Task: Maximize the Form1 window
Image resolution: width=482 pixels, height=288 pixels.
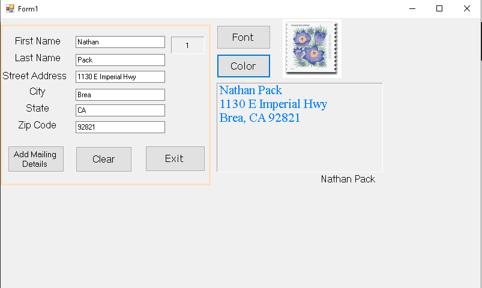Action: (x=439, y=8)
